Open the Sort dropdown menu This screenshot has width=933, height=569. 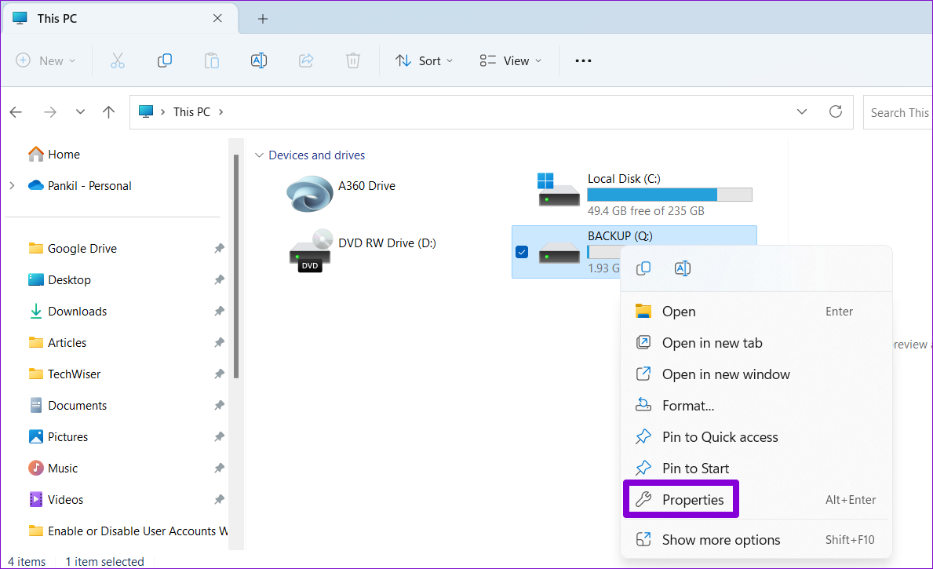[425, 60]
